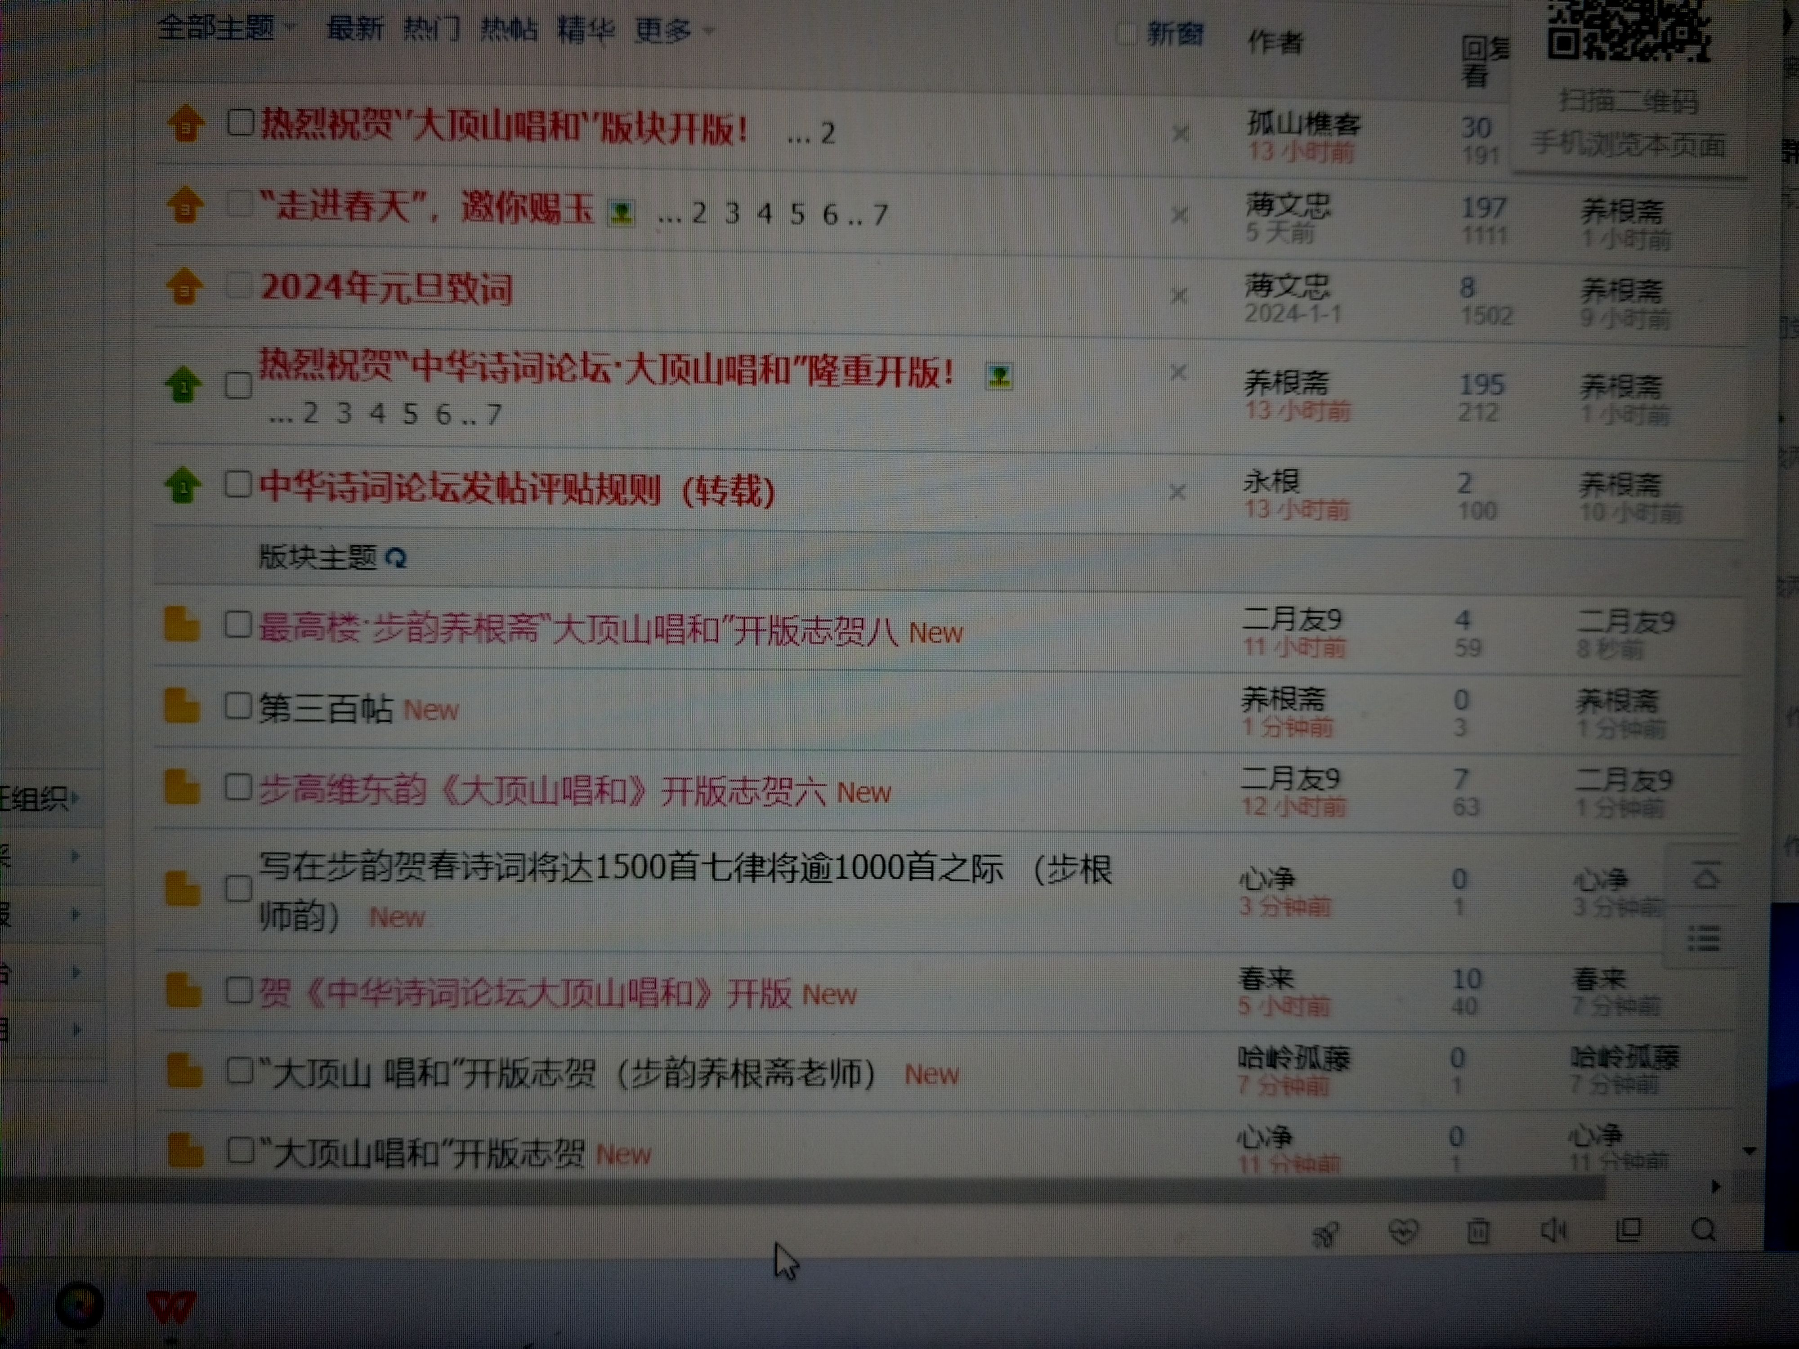Open the round colorful browser icon on taskbar

[78, 1307]
